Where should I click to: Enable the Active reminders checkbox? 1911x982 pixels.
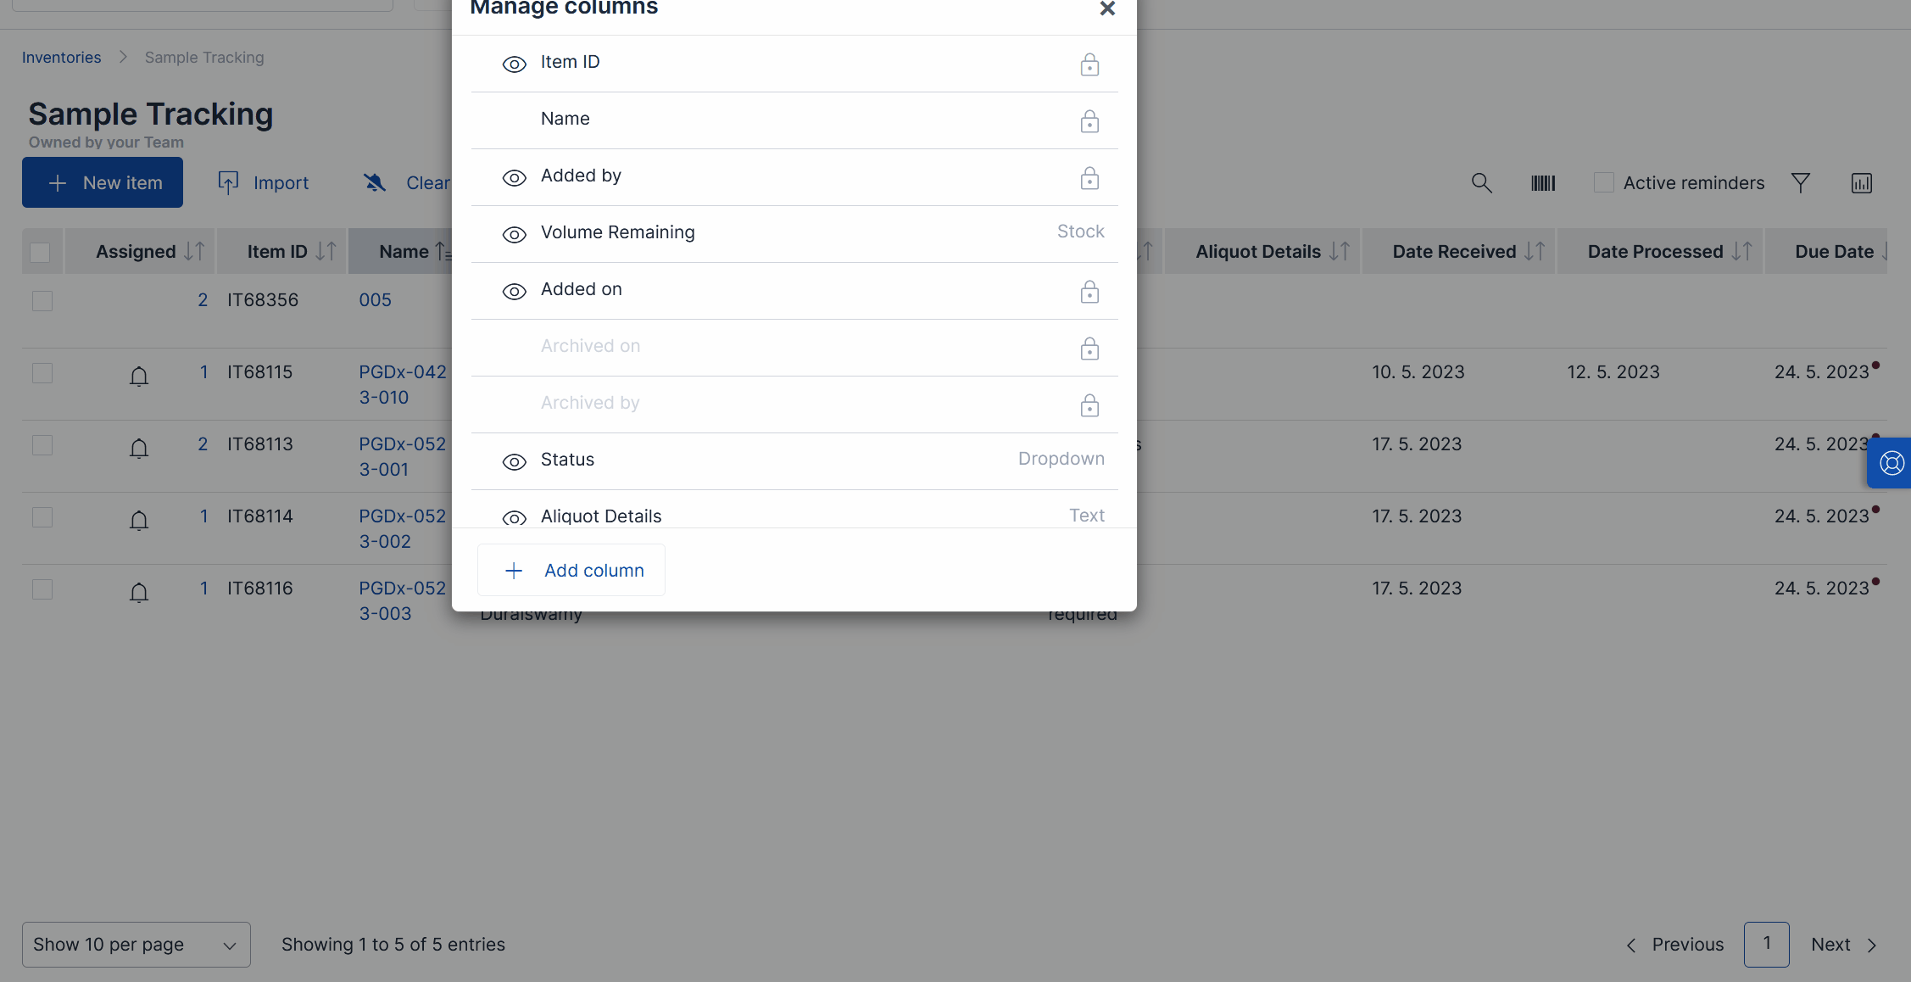pyautogui.click(x=1603, y=183)
